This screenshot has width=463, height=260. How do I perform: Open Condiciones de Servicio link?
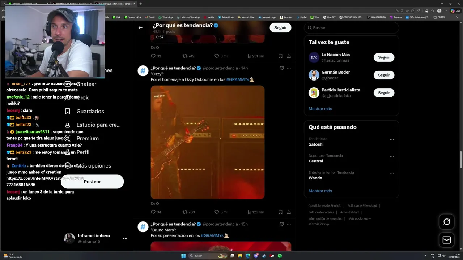pos(325,206)
